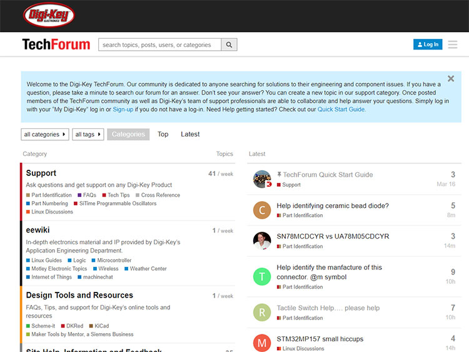469x352 pixels.
Task: Click the Digi-Key logo
Action: [49, 15]
